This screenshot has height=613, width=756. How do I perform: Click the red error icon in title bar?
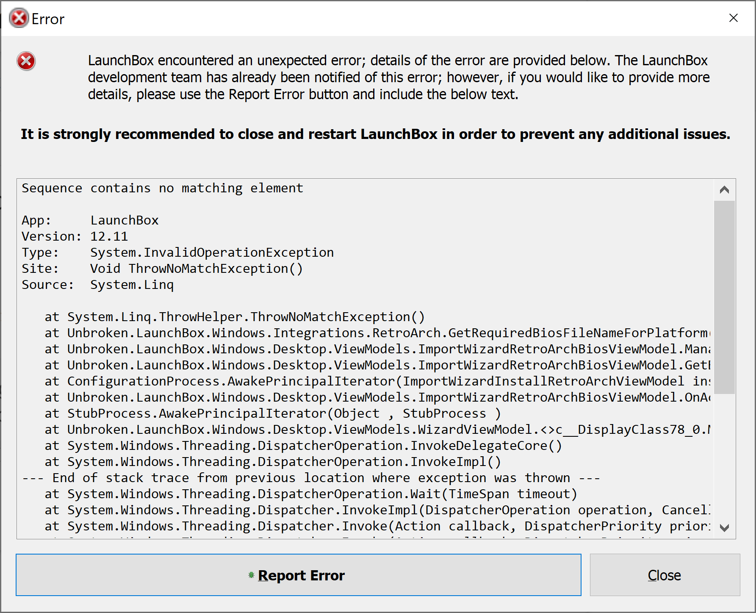point(19,18)
